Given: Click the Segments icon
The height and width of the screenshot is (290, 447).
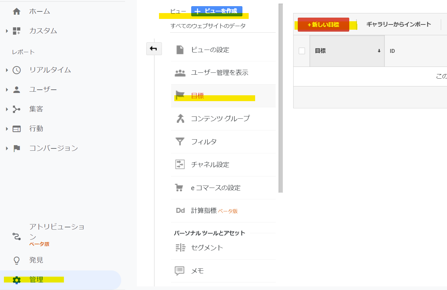Looking at the screenshot, I should click(180, 248).
